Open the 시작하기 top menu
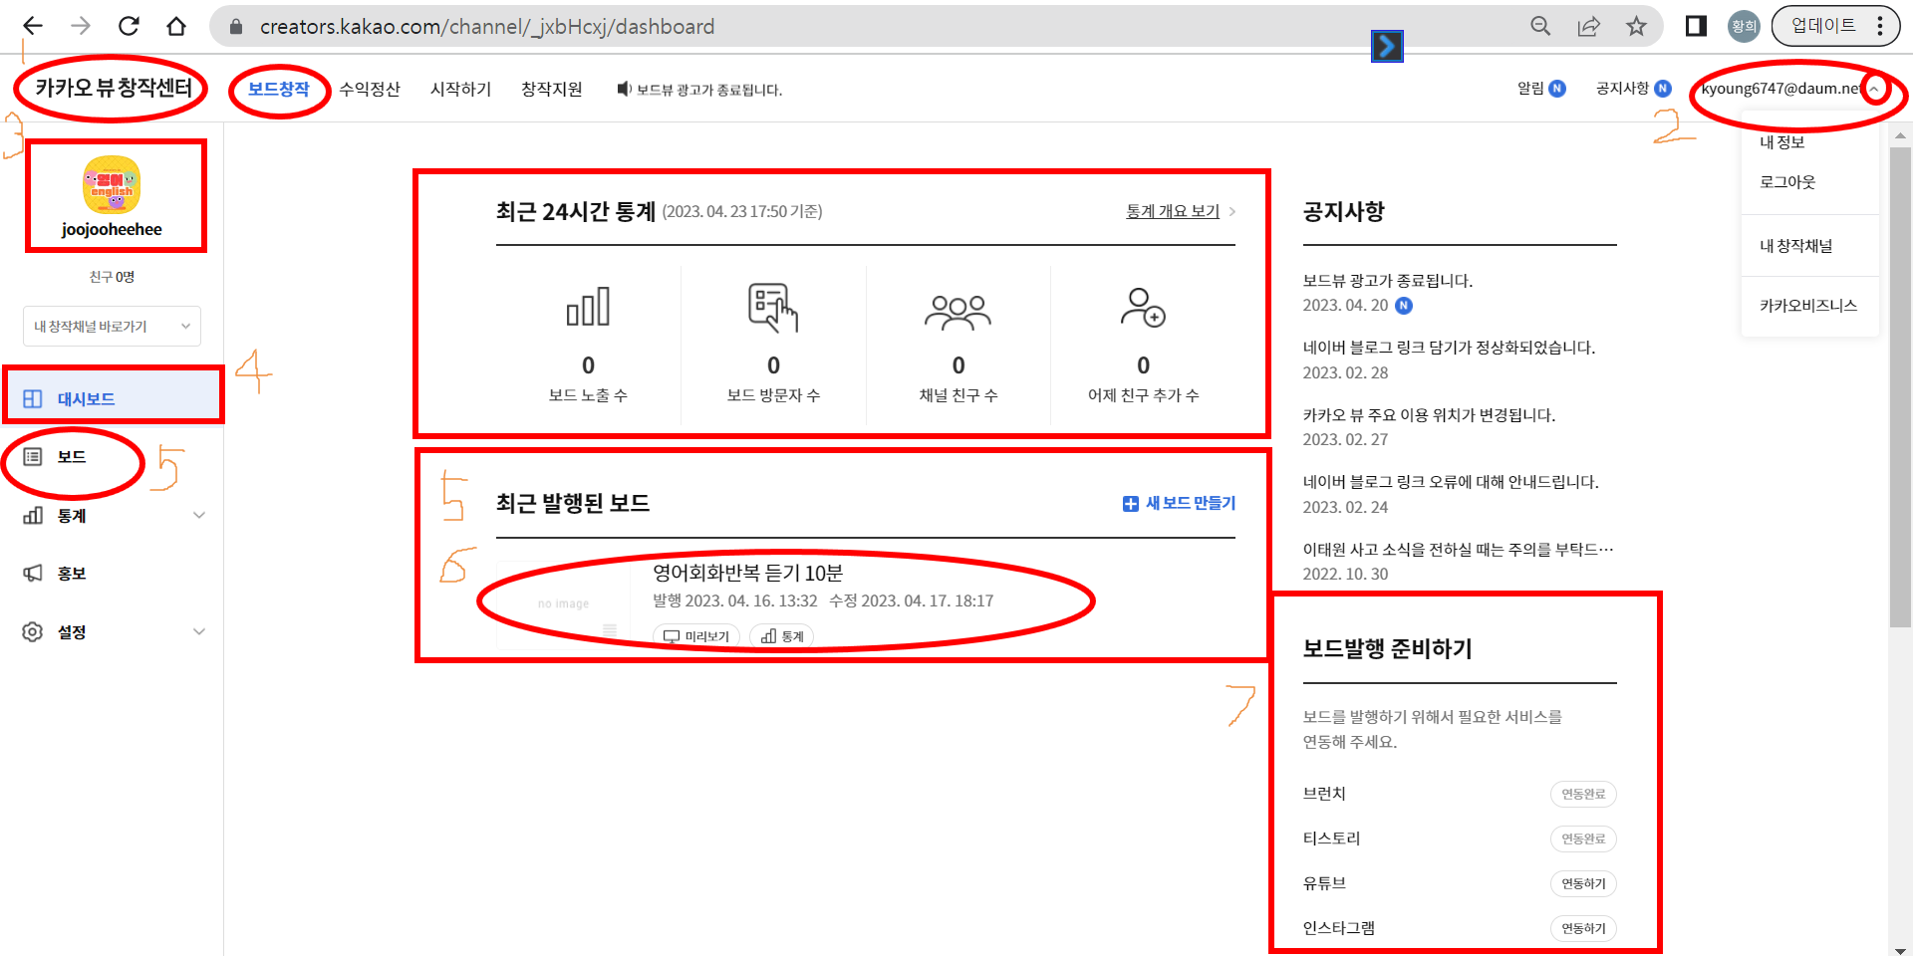This screenshot has width=1913, height=956. (x=461, y=89)
